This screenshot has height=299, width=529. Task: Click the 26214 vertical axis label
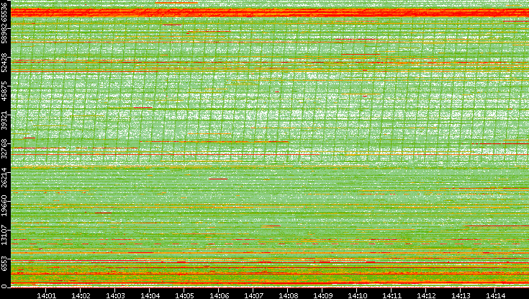4,177
